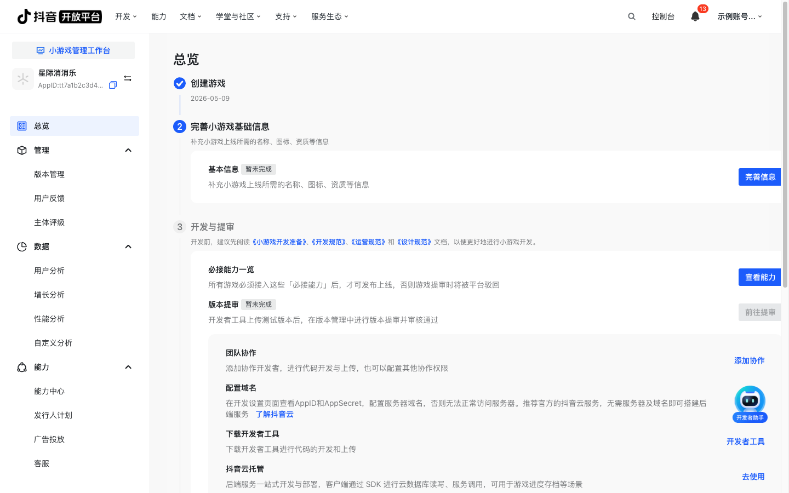This screenshot has width=789, height=493.
Task: Collapse the 数据 sidebar section
Action: [x=128, y=246]
